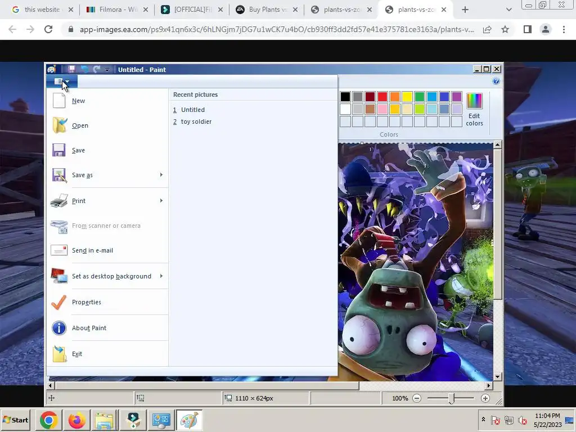Click vertical scrollbar up arrow in Paint
576x432 pixels.
click(x=497, y=145)
